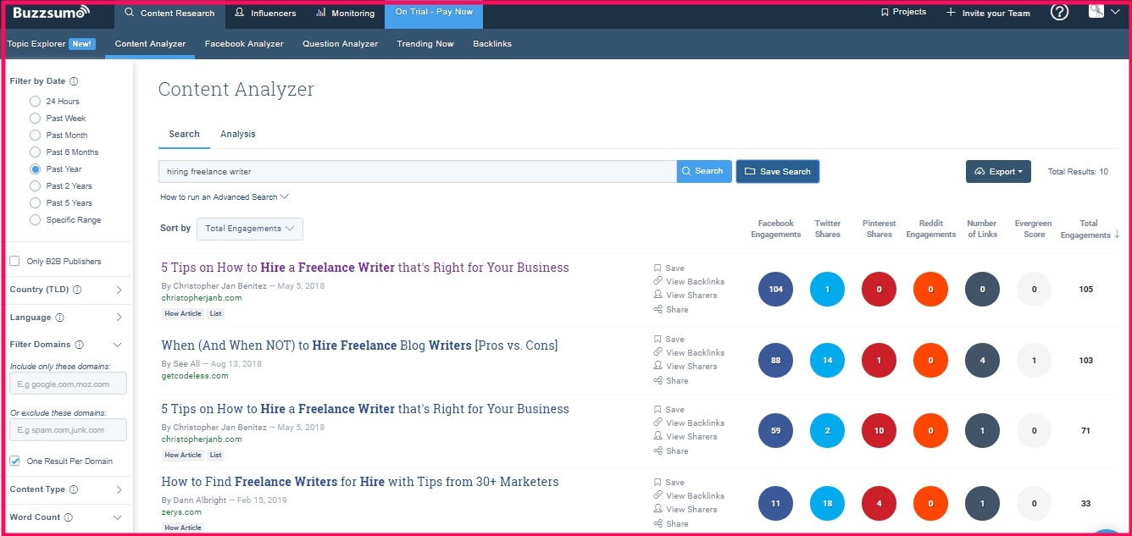Select the 24 Hours date filter

pos(35,102)
